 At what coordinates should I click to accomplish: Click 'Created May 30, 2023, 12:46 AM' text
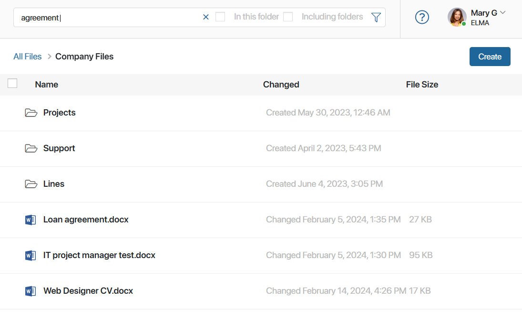(328, 113)
